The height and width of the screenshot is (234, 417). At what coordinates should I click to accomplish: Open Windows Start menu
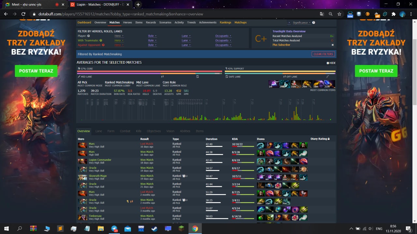(6, 228)
